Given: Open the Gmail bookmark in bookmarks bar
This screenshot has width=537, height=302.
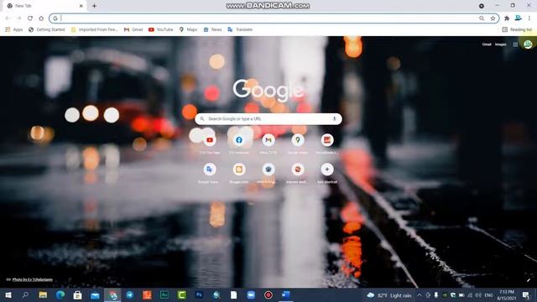Looking at the screenshot, I should pos(133,30).
